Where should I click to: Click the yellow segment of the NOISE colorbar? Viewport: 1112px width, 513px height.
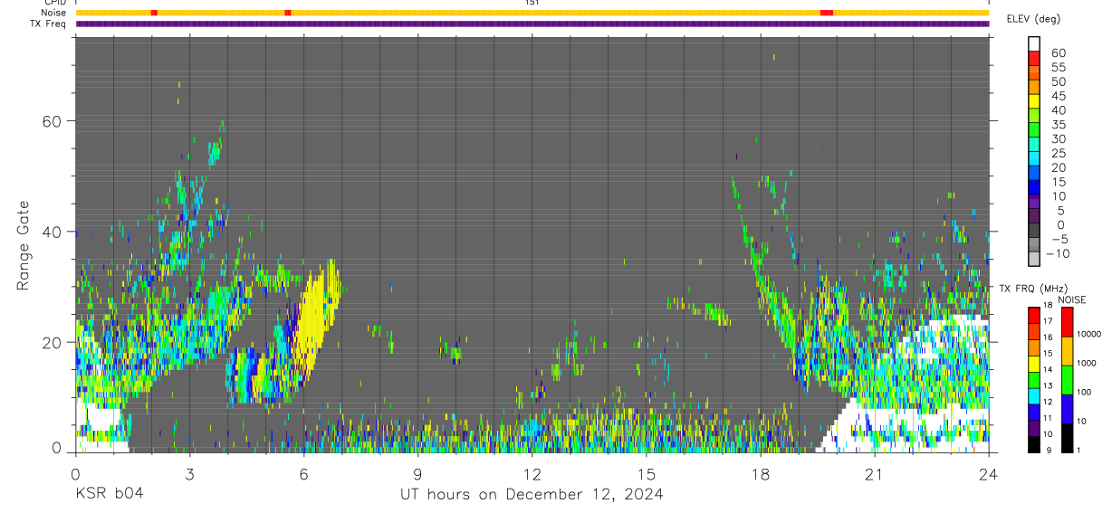tap(1068, 350)
